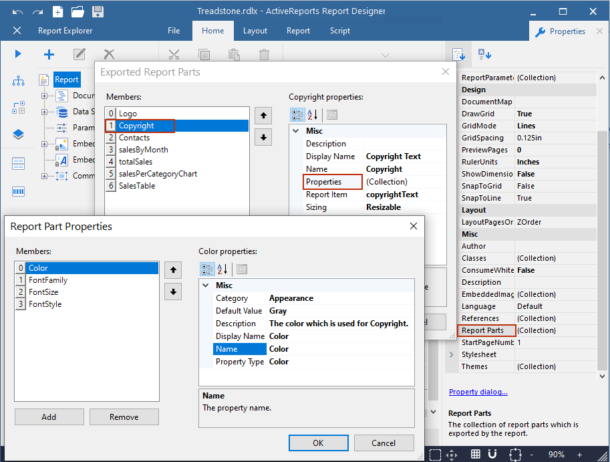The width and height of the screenshot is (610, 462).
Task: Click Cancel in Report Part Properties dialog
Action: click(x=384, y=443)
